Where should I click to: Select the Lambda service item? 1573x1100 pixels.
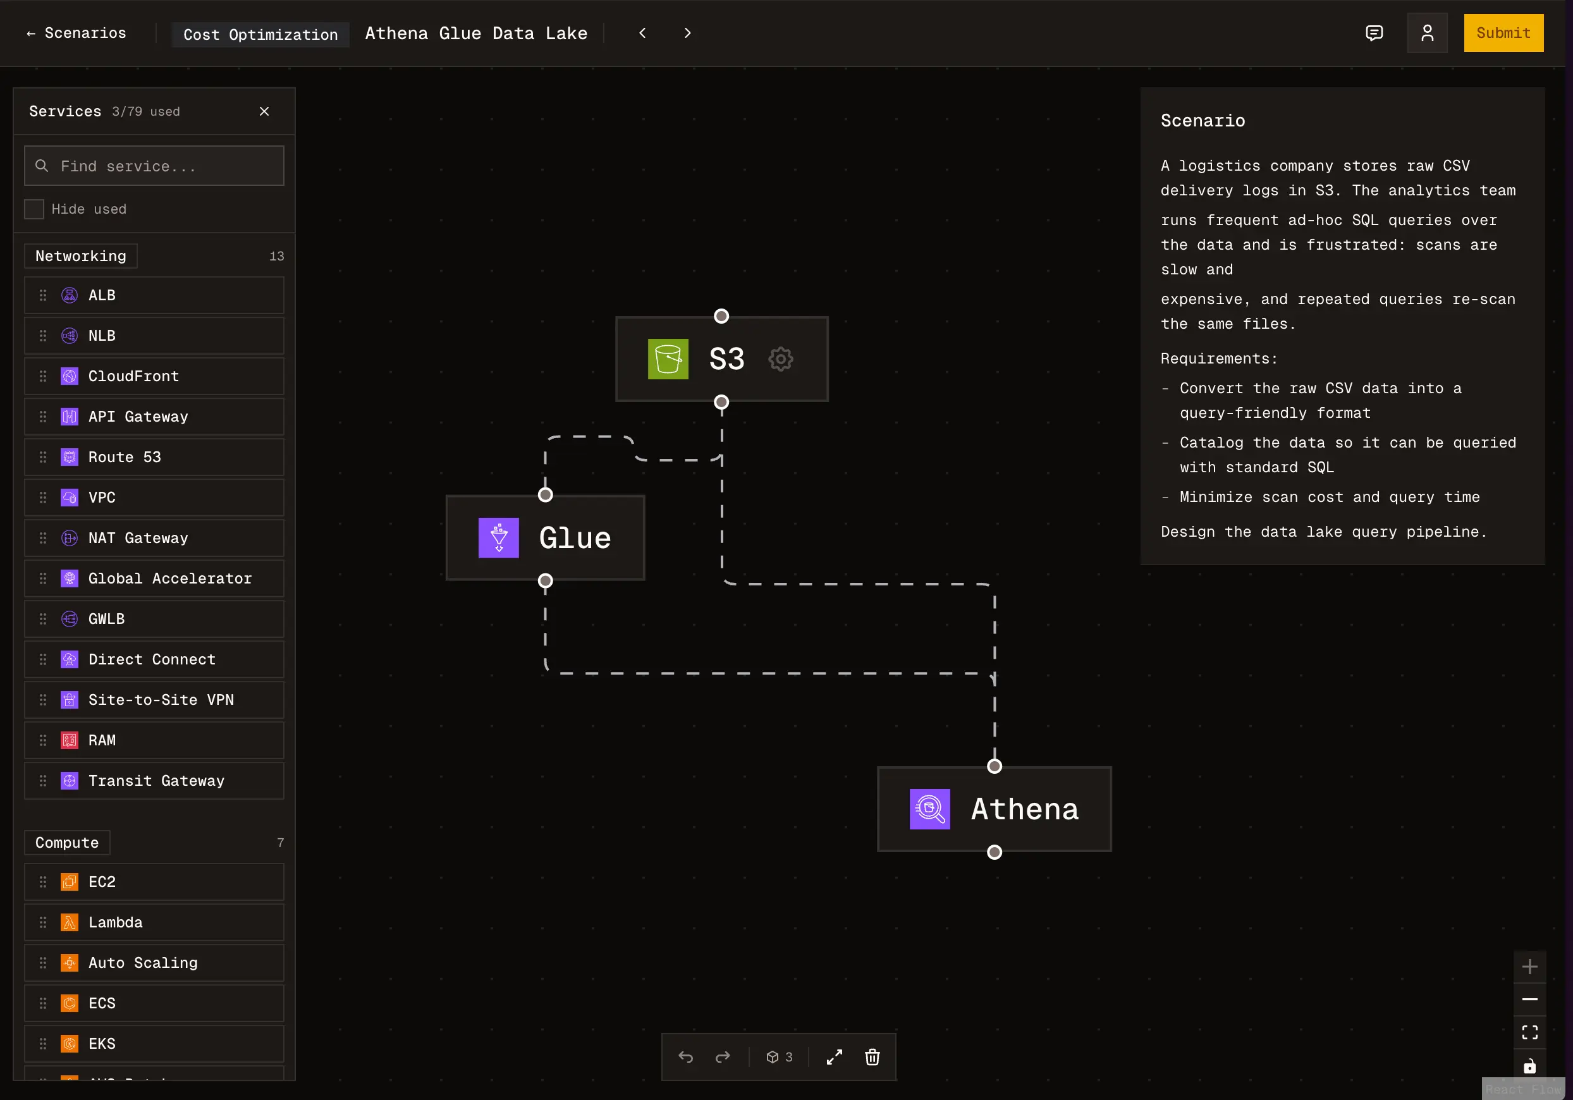(x=154, y=922)
